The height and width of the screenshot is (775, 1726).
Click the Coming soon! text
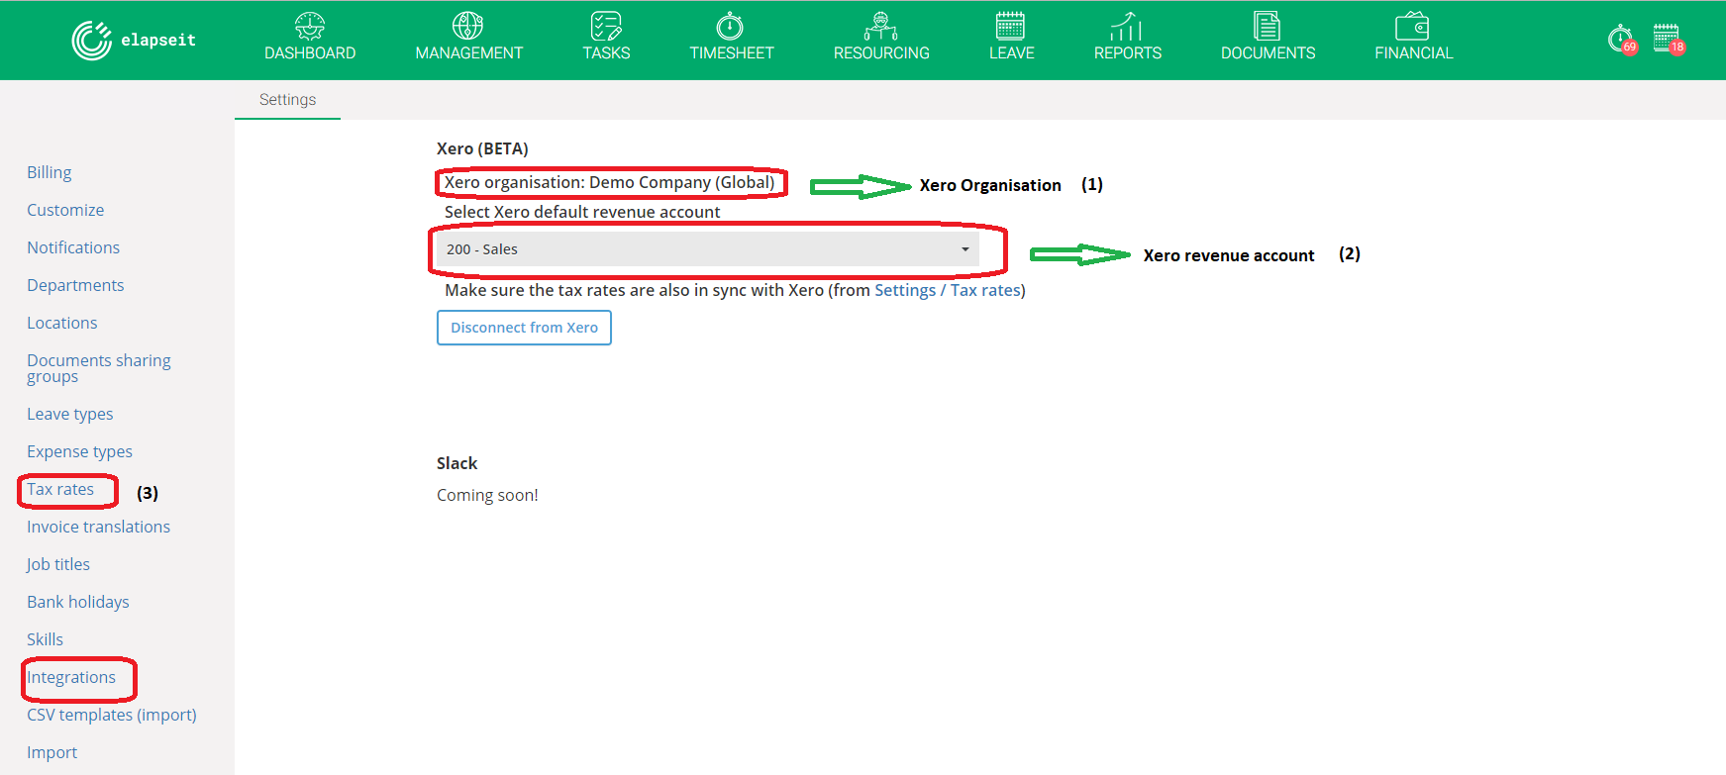coord(487,495)
